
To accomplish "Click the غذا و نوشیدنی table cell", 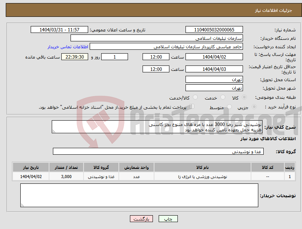I will (x=101, y=177).
